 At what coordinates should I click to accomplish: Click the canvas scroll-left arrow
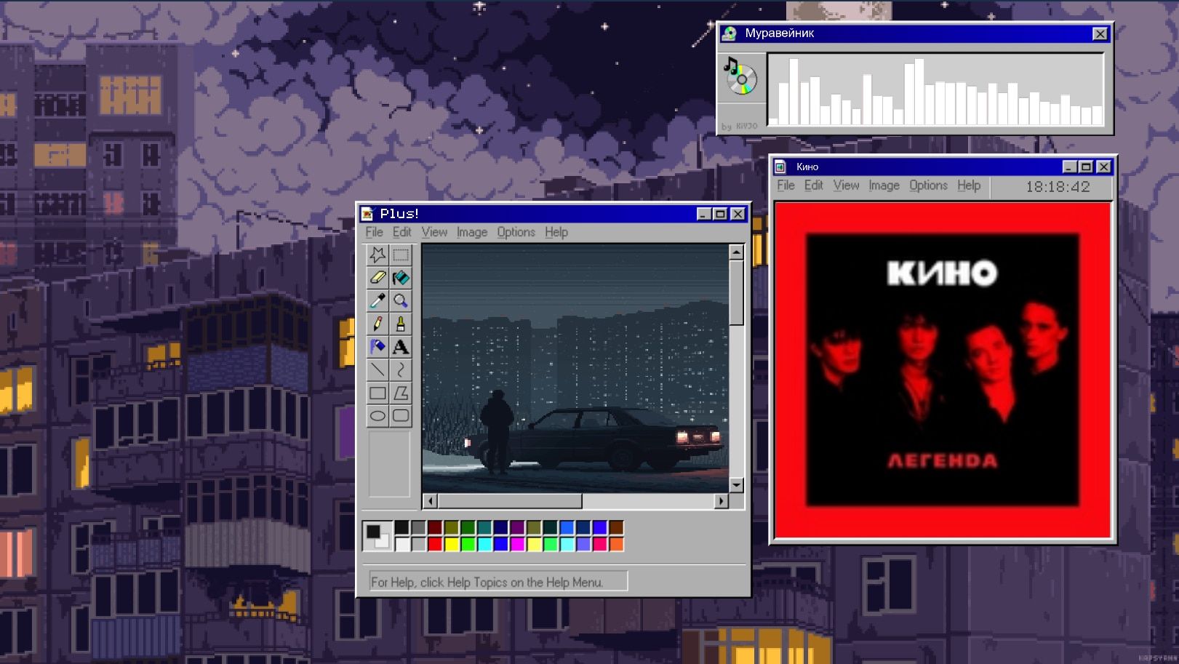pyautogui.click(x=430, y=501)
